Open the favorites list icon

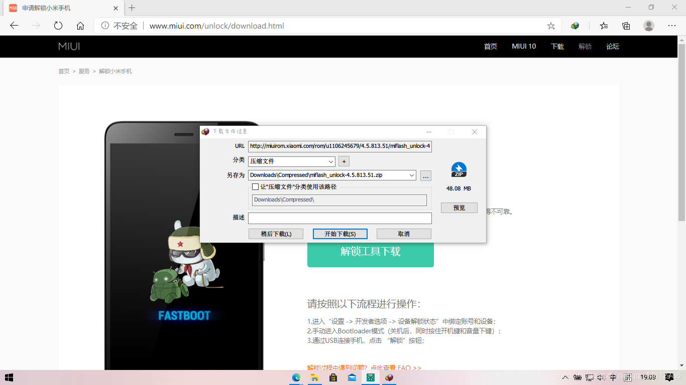[604, 26]
